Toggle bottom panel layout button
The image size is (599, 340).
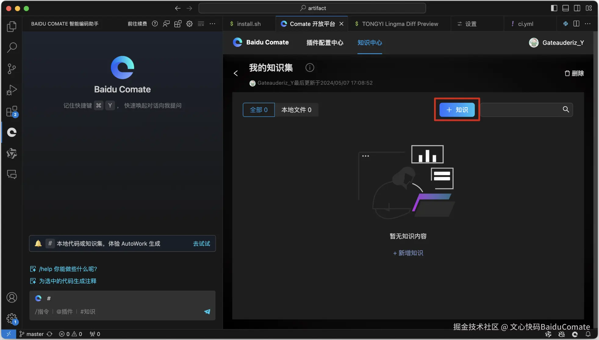pos(565,8)
